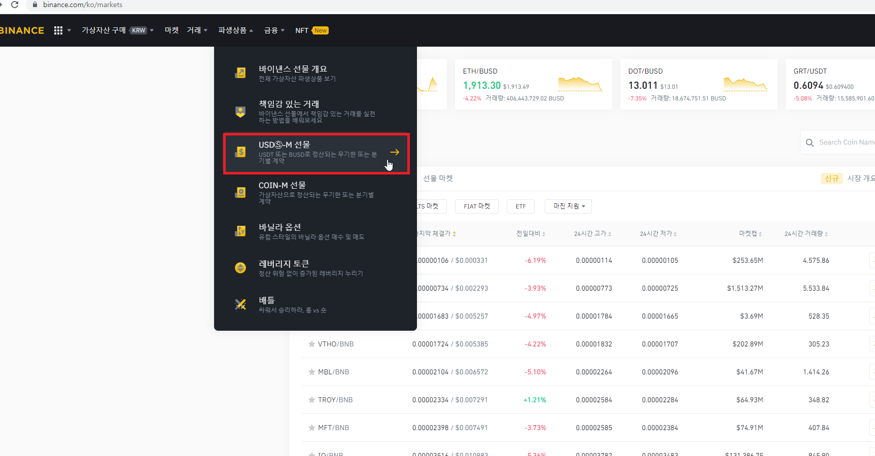Sort by 마지막 체결가 column
875x456 pixels.
(x=436, y=234)
